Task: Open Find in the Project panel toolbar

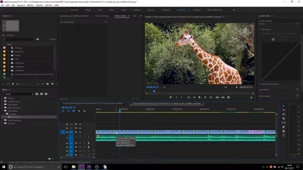Action: [43, 84]
